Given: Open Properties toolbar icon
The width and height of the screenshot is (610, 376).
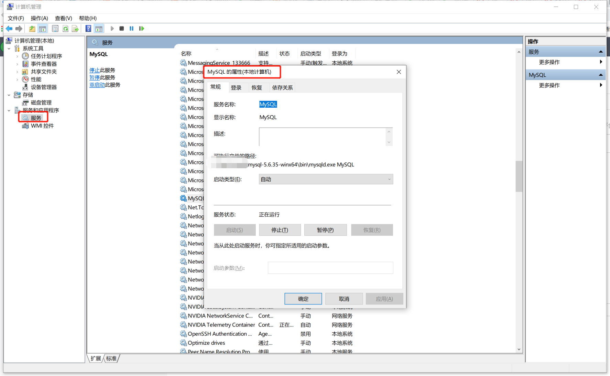Looking at the screenshot, I should tap(55, 29).
